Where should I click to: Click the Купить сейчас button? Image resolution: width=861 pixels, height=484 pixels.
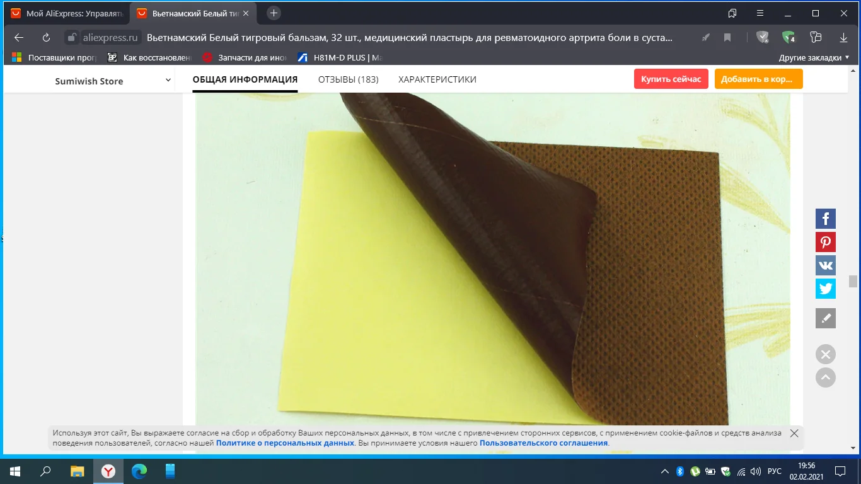click(x=671, y=79)
